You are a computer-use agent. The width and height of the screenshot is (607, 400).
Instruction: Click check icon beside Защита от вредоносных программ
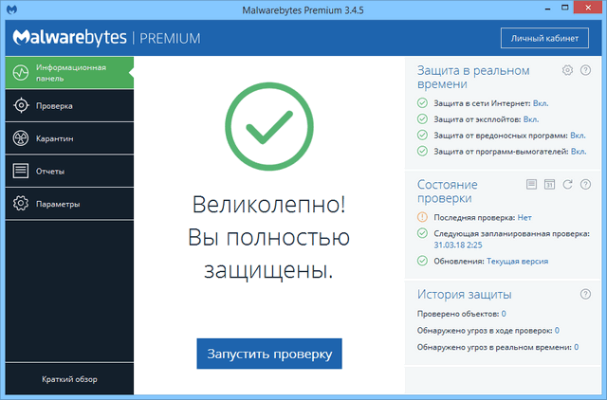422,135
